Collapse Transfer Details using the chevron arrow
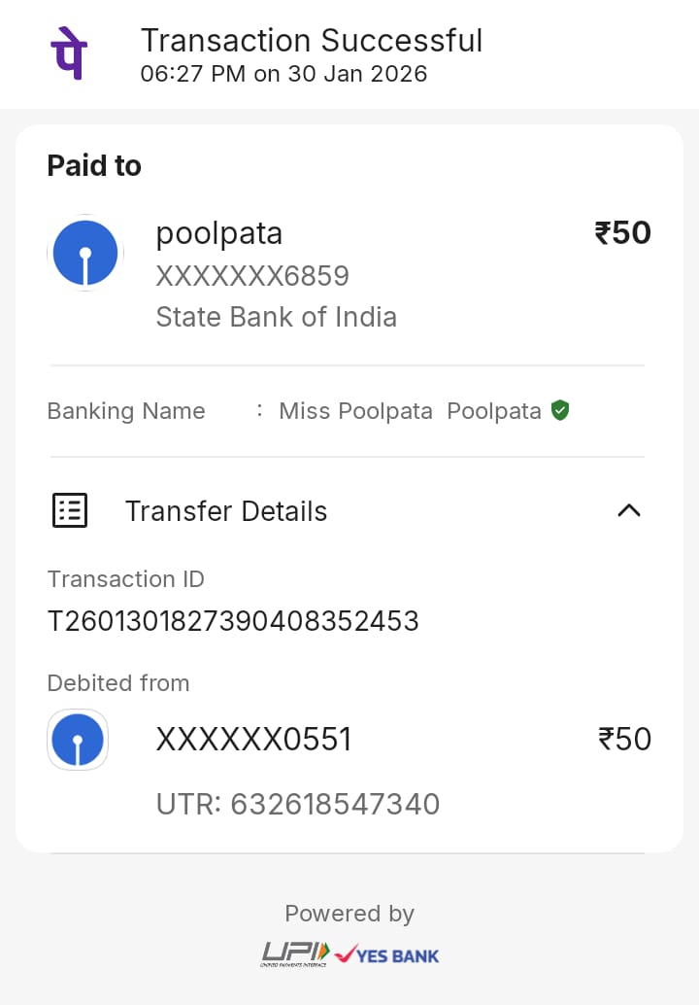699x1005 pixels. [x=629, y=510]
